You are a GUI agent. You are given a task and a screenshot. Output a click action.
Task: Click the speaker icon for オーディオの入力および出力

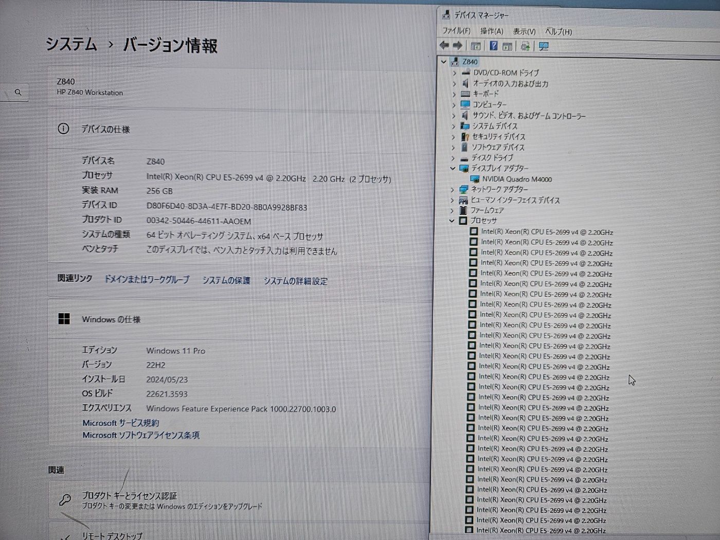(465, 83)
